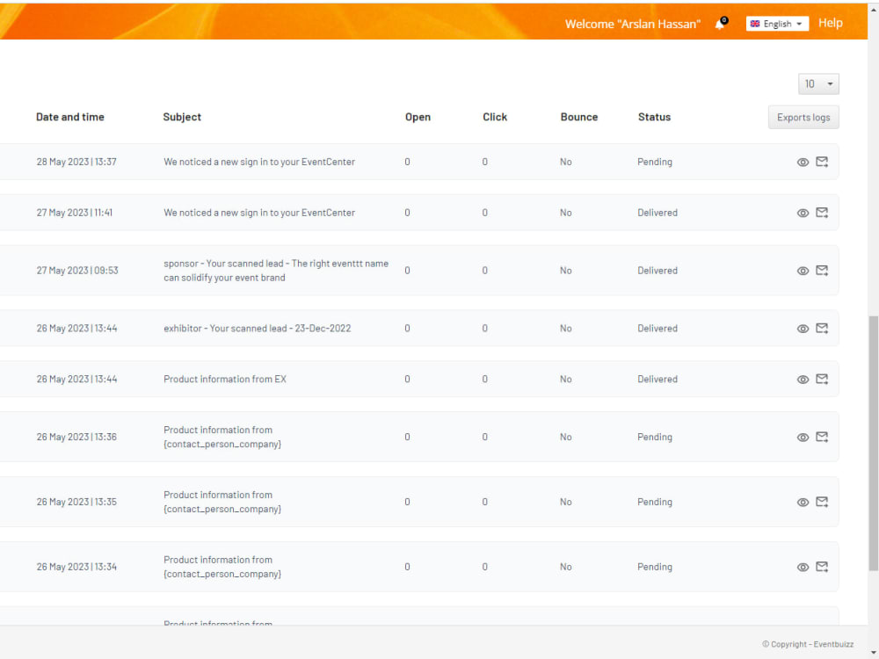Open the Help link
Image resolution: width=879 pixels, height=659 pixels.
[831, 23]
